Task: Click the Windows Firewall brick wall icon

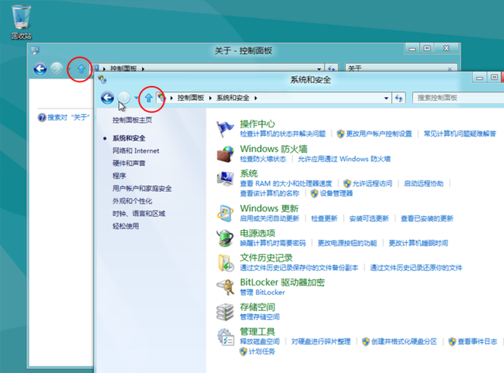Action: click(x=225, y=154)
